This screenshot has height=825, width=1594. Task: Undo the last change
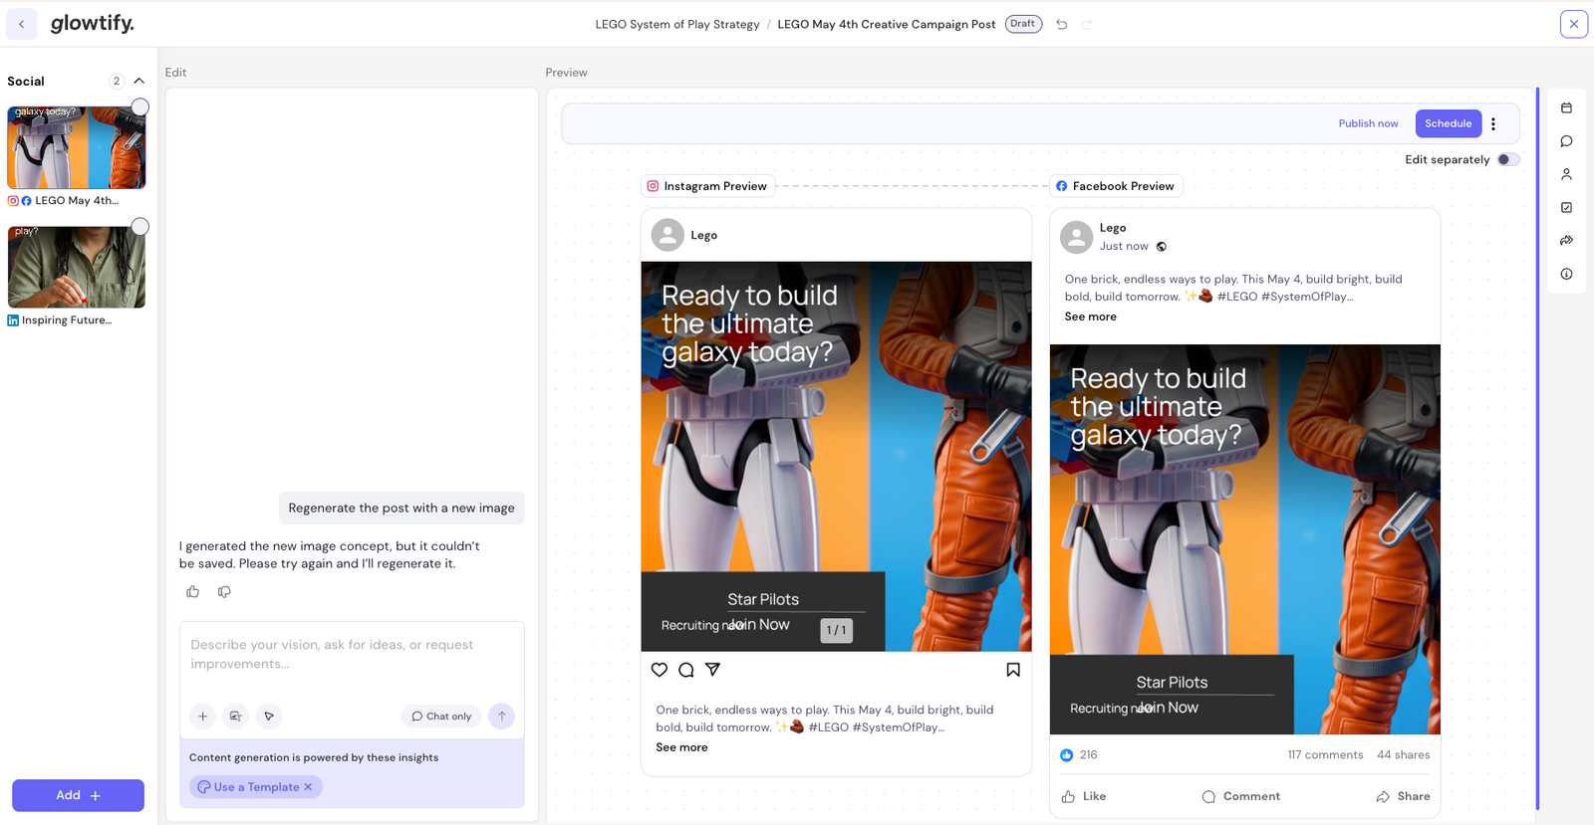tap(1062, 24)
